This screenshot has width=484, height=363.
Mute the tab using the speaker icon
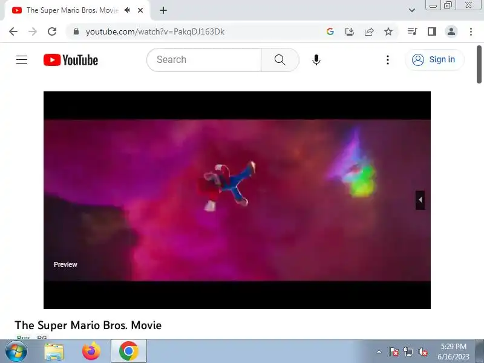pos(128,10)
